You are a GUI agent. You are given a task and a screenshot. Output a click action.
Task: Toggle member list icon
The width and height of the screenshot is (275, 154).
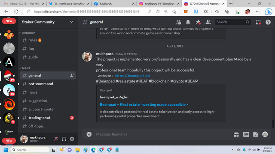(x=208, y=22)
